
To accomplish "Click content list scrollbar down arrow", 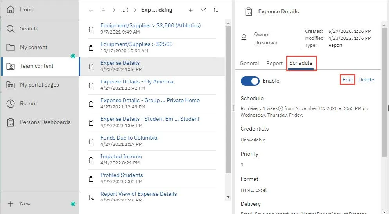I will (x=228, y=197).
